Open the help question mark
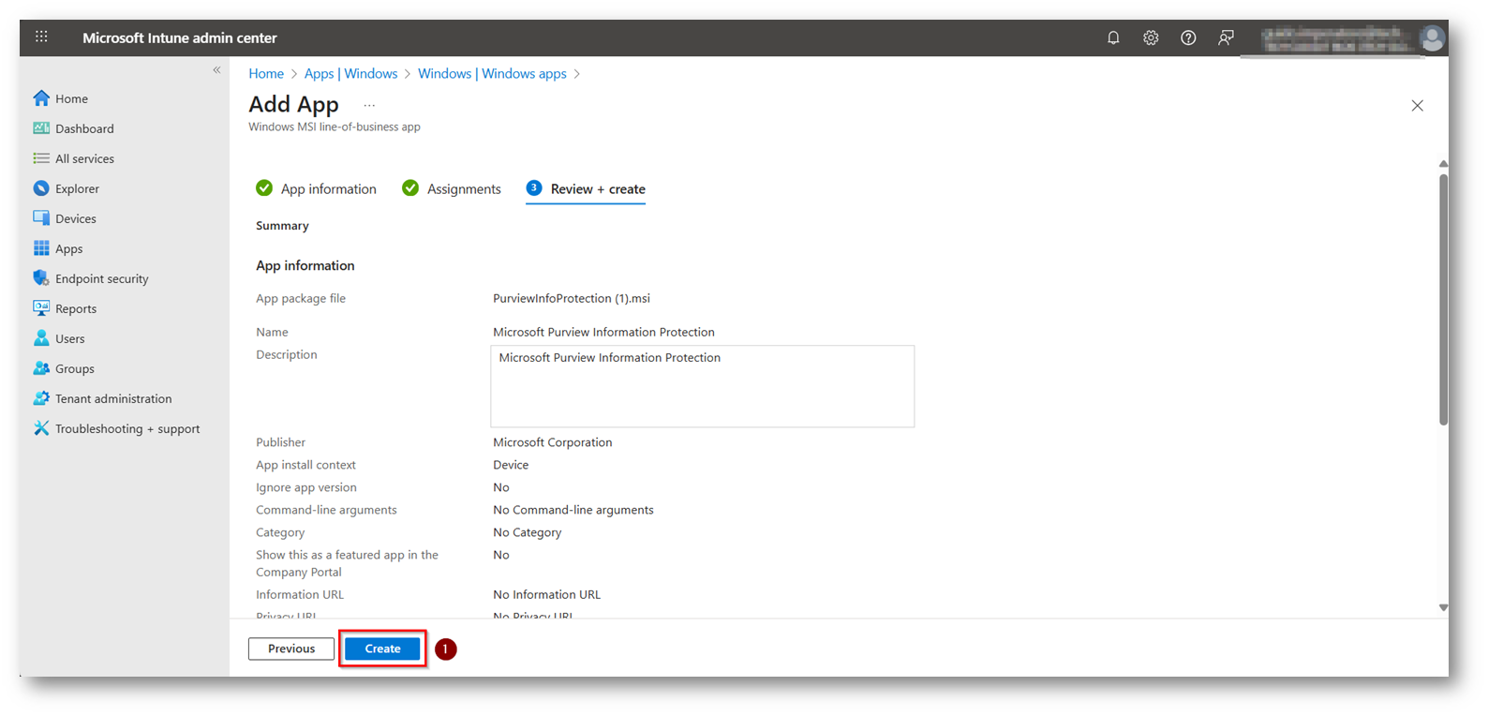The height and width of the screenshot is (716, 1488). click(x=1188, y=37)
